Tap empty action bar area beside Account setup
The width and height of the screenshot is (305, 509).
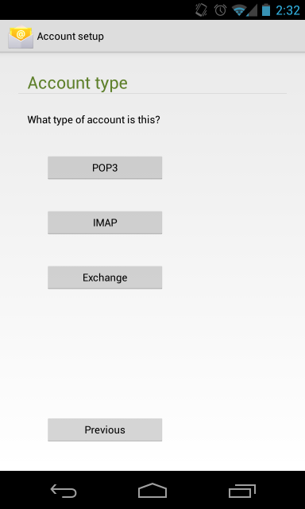pos(204,37)
